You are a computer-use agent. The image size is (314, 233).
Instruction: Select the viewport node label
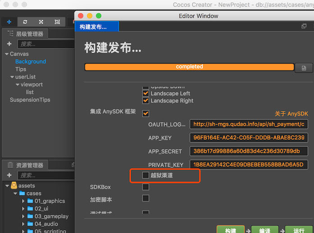pyautogui.click(x=32, y=85)
